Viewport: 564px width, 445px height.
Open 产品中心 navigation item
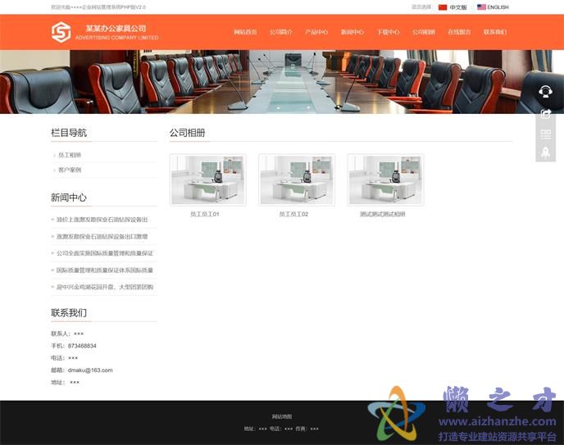point(316,32)
